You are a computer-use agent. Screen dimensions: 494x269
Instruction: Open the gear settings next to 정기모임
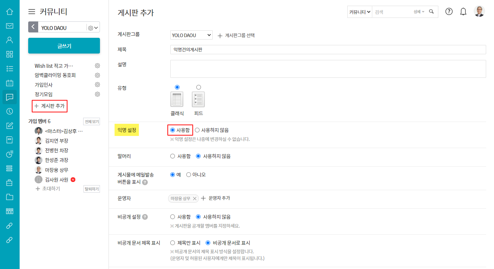(97, 94)
